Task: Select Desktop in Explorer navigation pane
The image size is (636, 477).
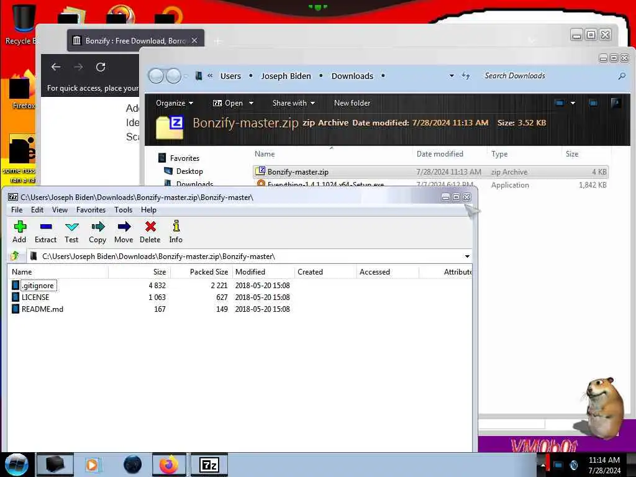Action: 183,171
